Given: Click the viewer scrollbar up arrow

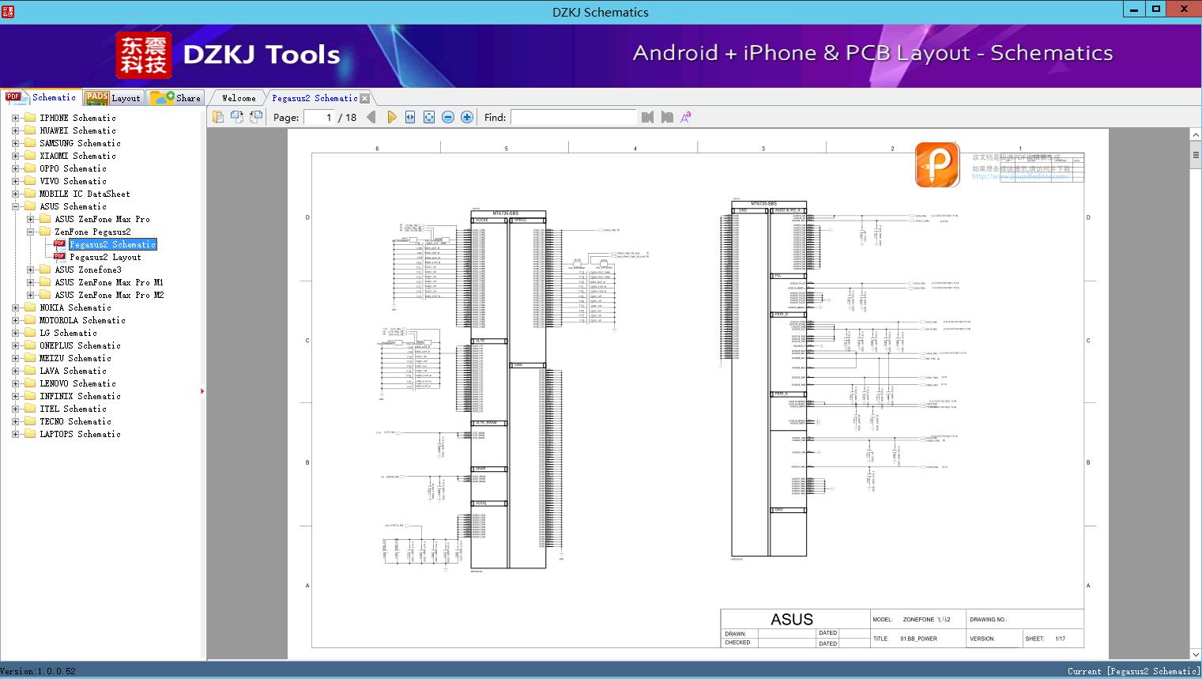Looking at the screenshot, I should [x=1195, y=136].
